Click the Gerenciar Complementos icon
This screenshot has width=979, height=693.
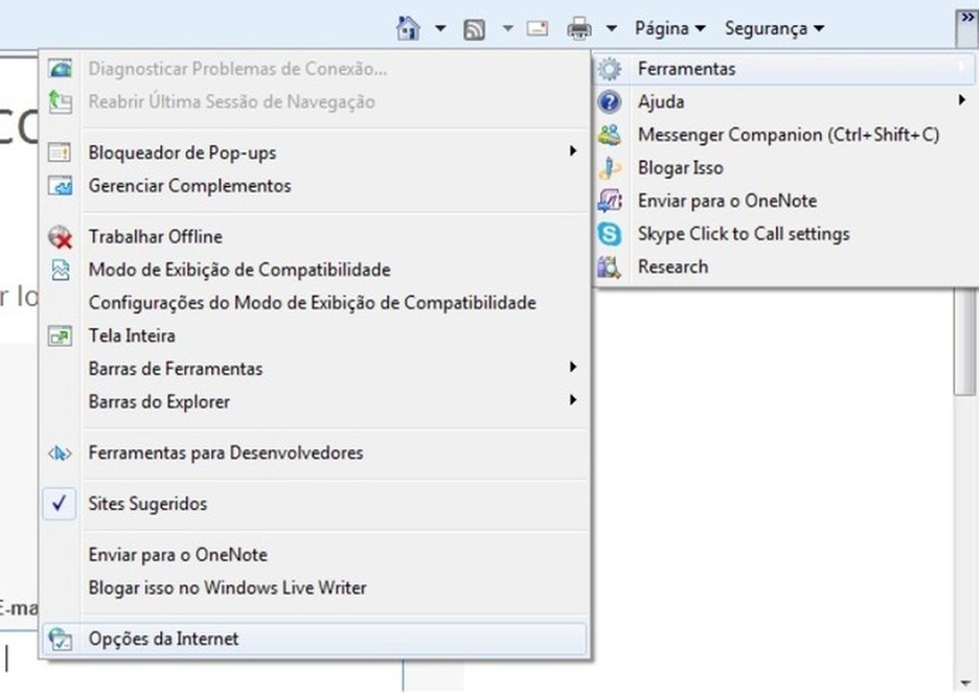click(61, 186)
